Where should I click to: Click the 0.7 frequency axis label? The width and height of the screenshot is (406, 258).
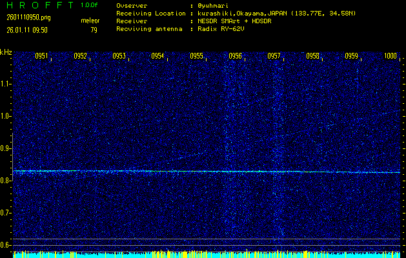point(6,213)
